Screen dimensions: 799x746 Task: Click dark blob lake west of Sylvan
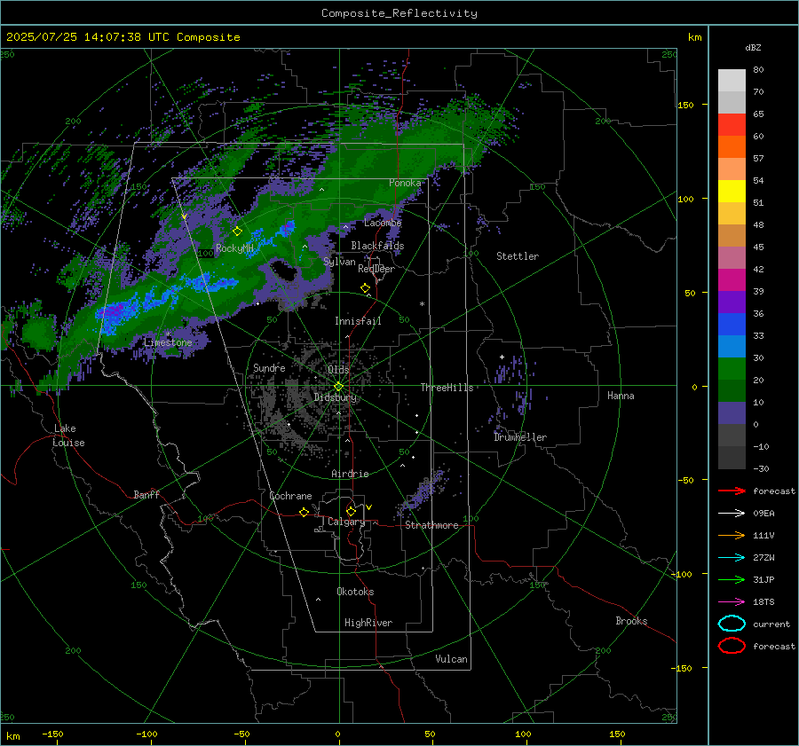pos(283,271)
